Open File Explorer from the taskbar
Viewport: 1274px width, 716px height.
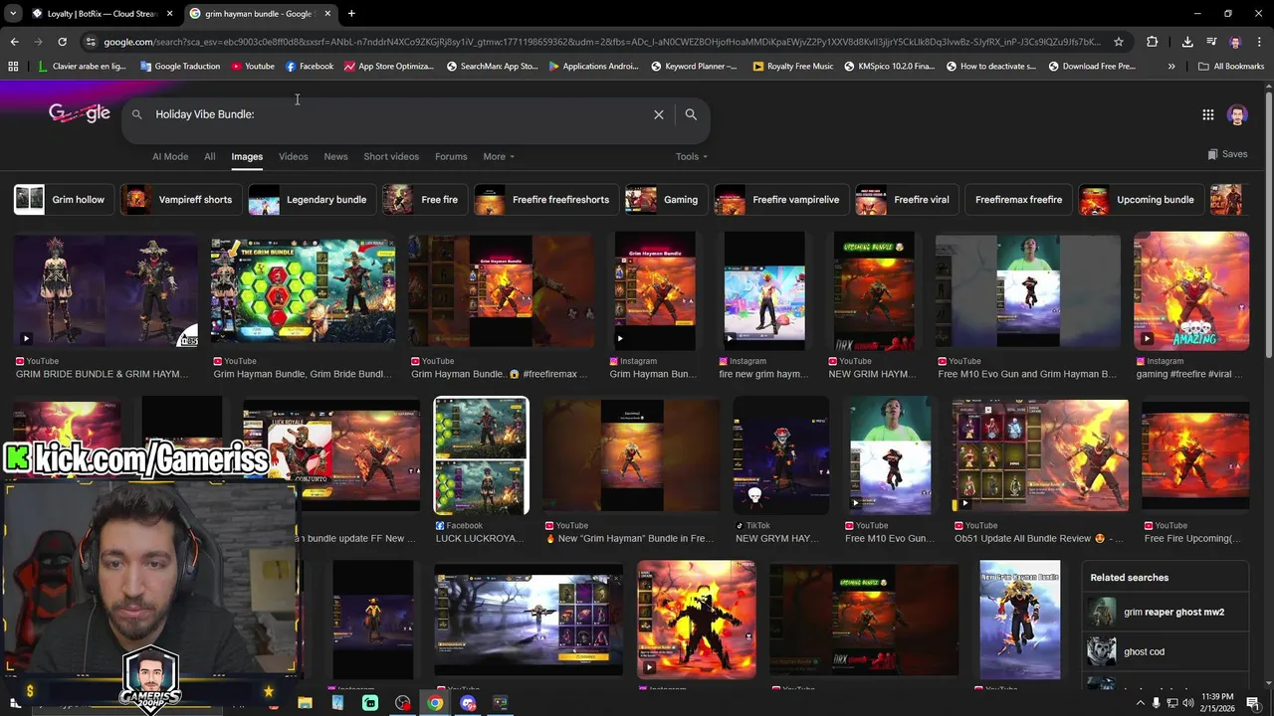pyautogui.click(x=305, y=703)
